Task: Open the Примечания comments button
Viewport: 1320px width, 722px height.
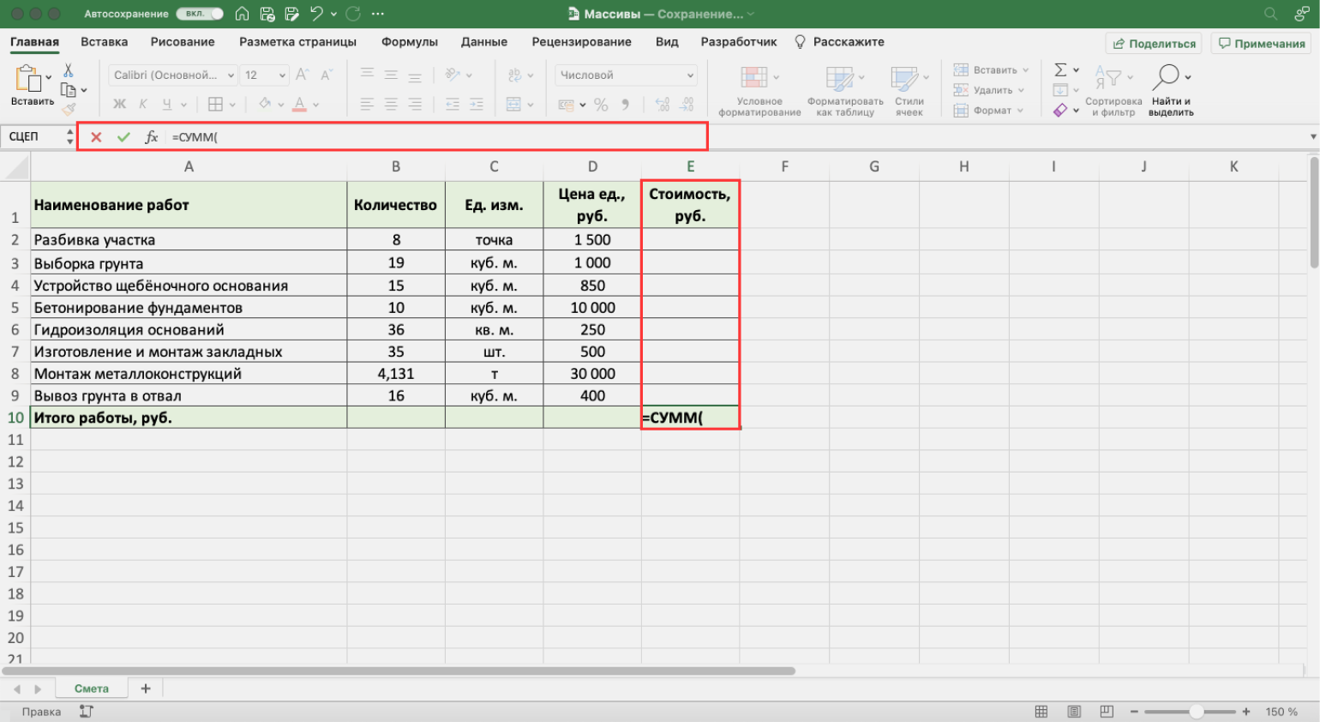Action: point(1262,44)
